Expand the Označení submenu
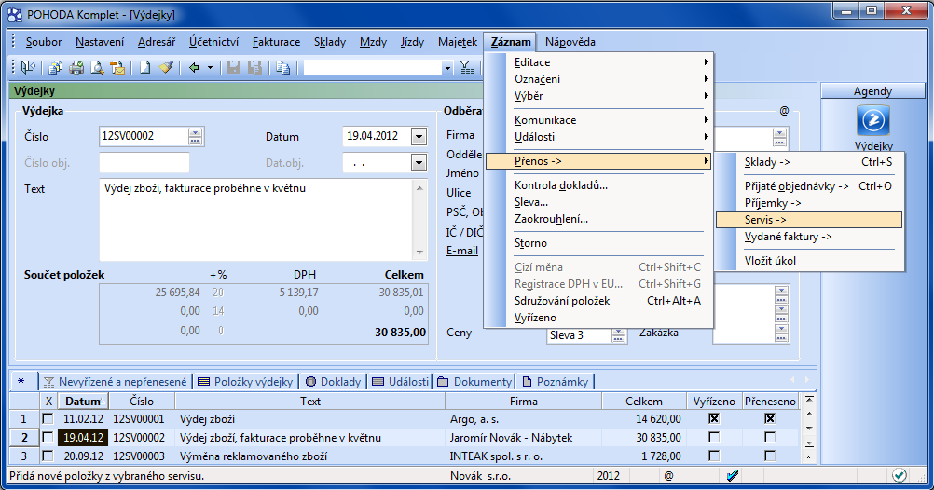The image size is (934, 490). (x=598, y=78)
